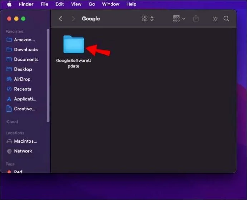Open the search magnifier

226,19
